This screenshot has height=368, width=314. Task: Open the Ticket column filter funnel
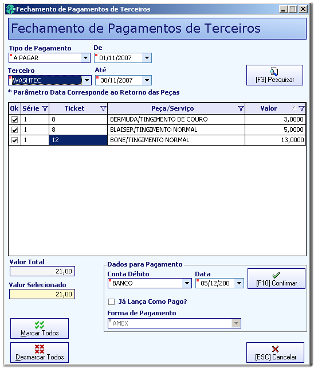click(x=103, y=108)
